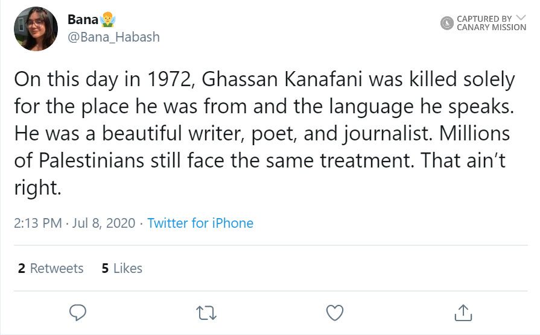540x335 pixels.
Task: Click the emoji next to the Bana name
Action: click(x=109, y=20)
